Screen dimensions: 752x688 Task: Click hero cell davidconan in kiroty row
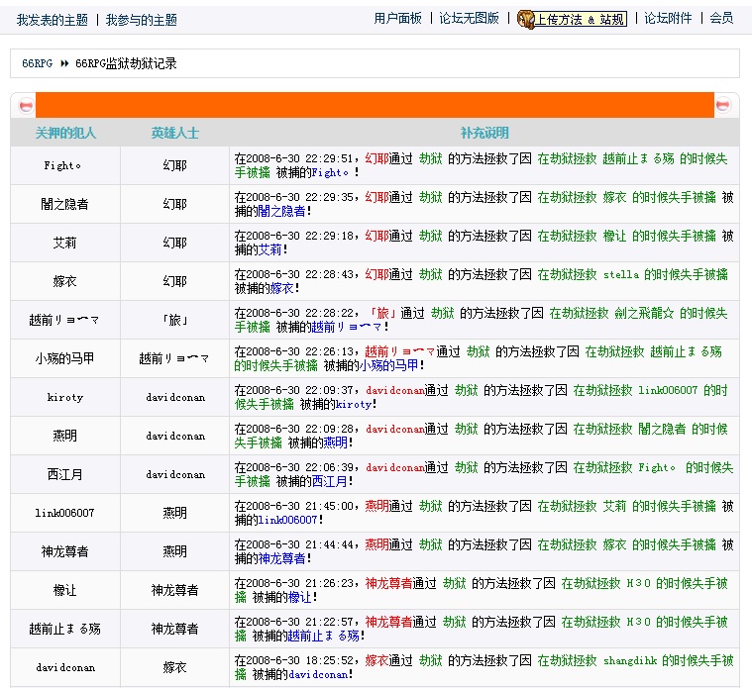pyautogui.click(x=175, y=397)
